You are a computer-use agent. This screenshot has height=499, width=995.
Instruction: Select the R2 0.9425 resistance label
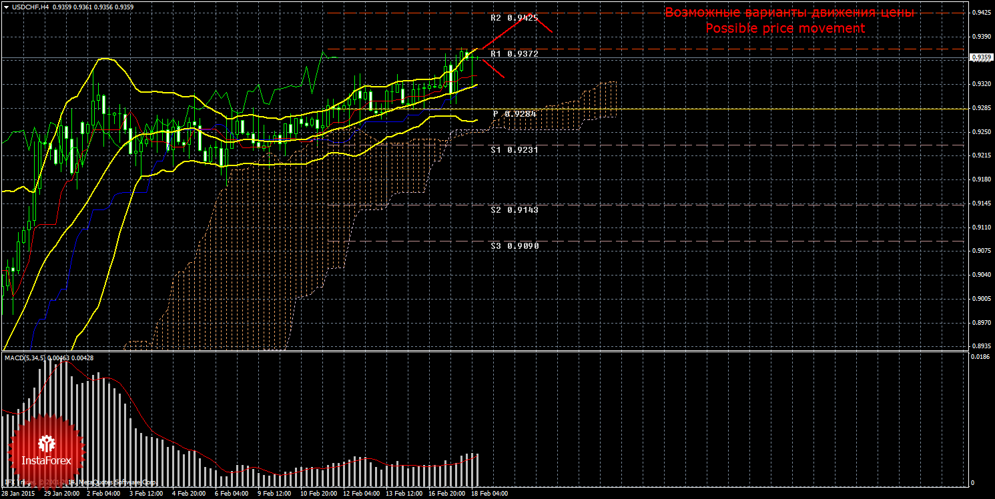(515, 18)
